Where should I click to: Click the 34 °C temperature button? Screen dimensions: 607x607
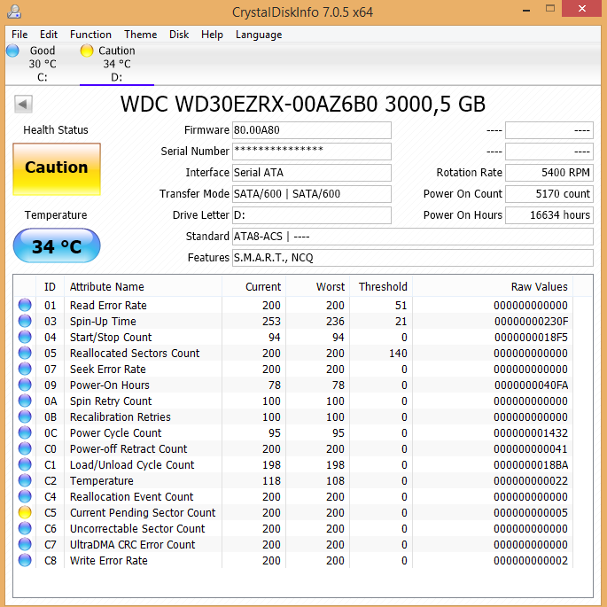pyautogui.click(x=57, y=245)
